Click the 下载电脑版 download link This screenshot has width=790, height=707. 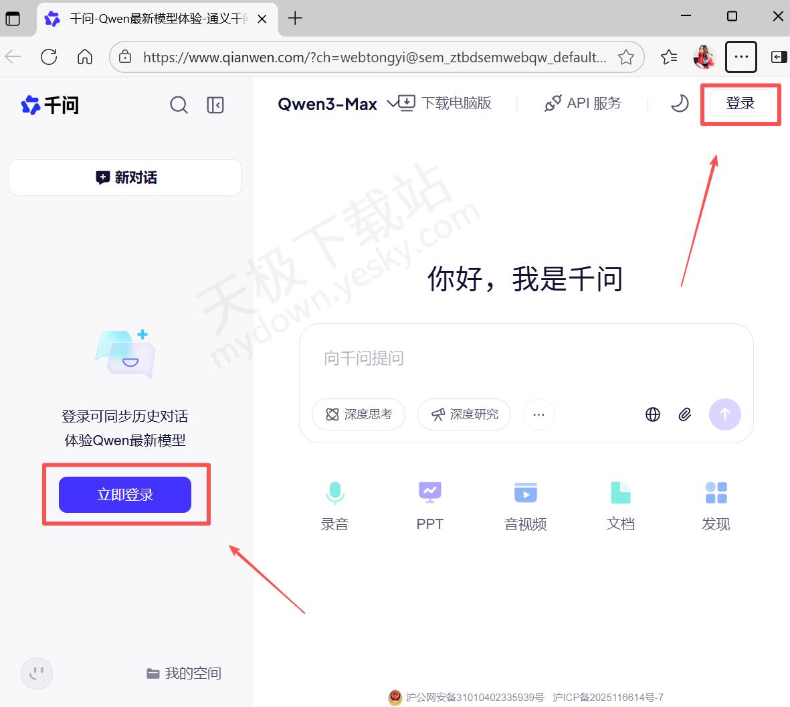point(446,103)
